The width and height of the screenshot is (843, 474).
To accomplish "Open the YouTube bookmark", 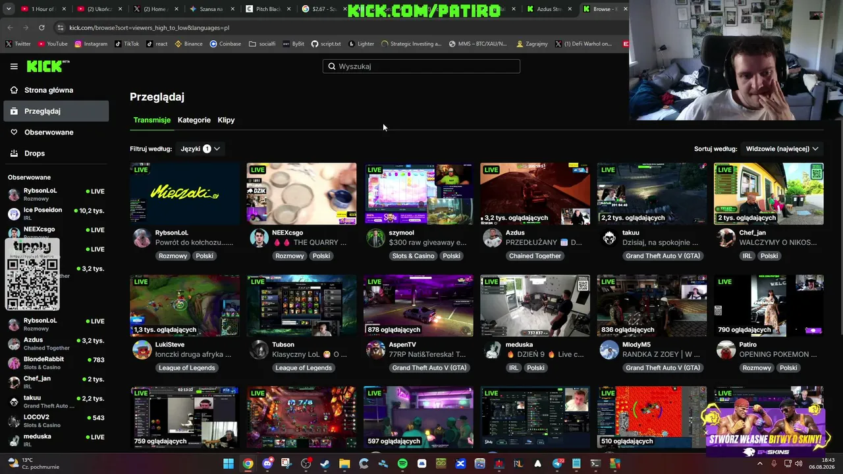I will [53, 44].
